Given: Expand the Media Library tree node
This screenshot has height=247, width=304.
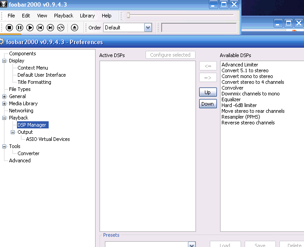Looking at the screenshot, I should click(x=4, y=103).
